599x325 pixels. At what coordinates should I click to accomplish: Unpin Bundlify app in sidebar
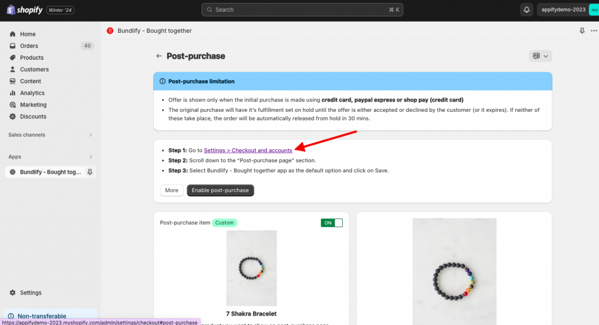tap(89, 172)
